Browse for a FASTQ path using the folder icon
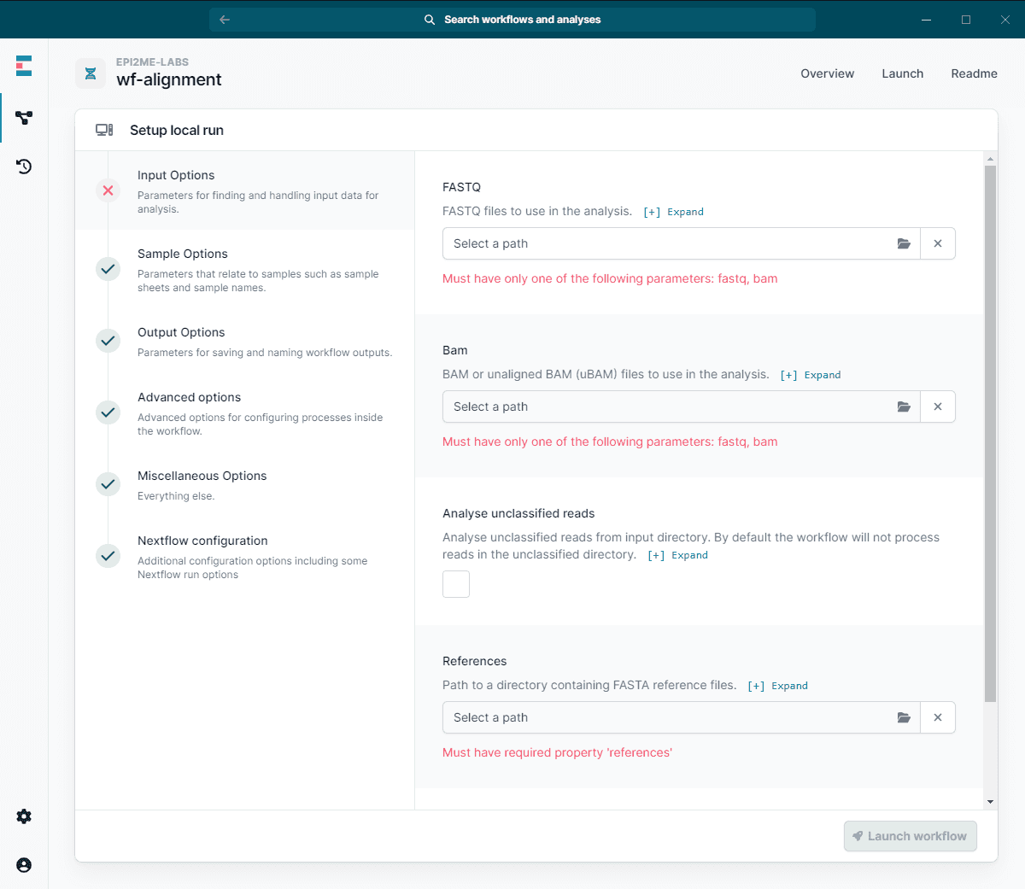1025x889 pixels. (x=904, y=243)
